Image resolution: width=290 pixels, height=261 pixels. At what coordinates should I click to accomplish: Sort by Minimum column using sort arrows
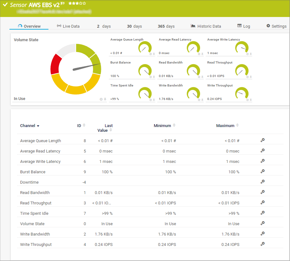[x=174, y=125]
